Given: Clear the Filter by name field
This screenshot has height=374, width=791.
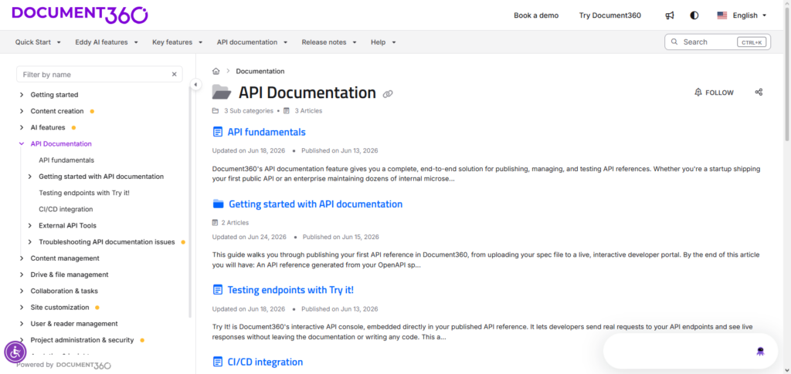Looking at the screenshot, I should 174,75.
